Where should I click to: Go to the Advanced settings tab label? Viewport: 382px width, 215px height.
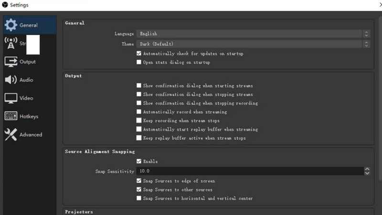click(31, 135)
